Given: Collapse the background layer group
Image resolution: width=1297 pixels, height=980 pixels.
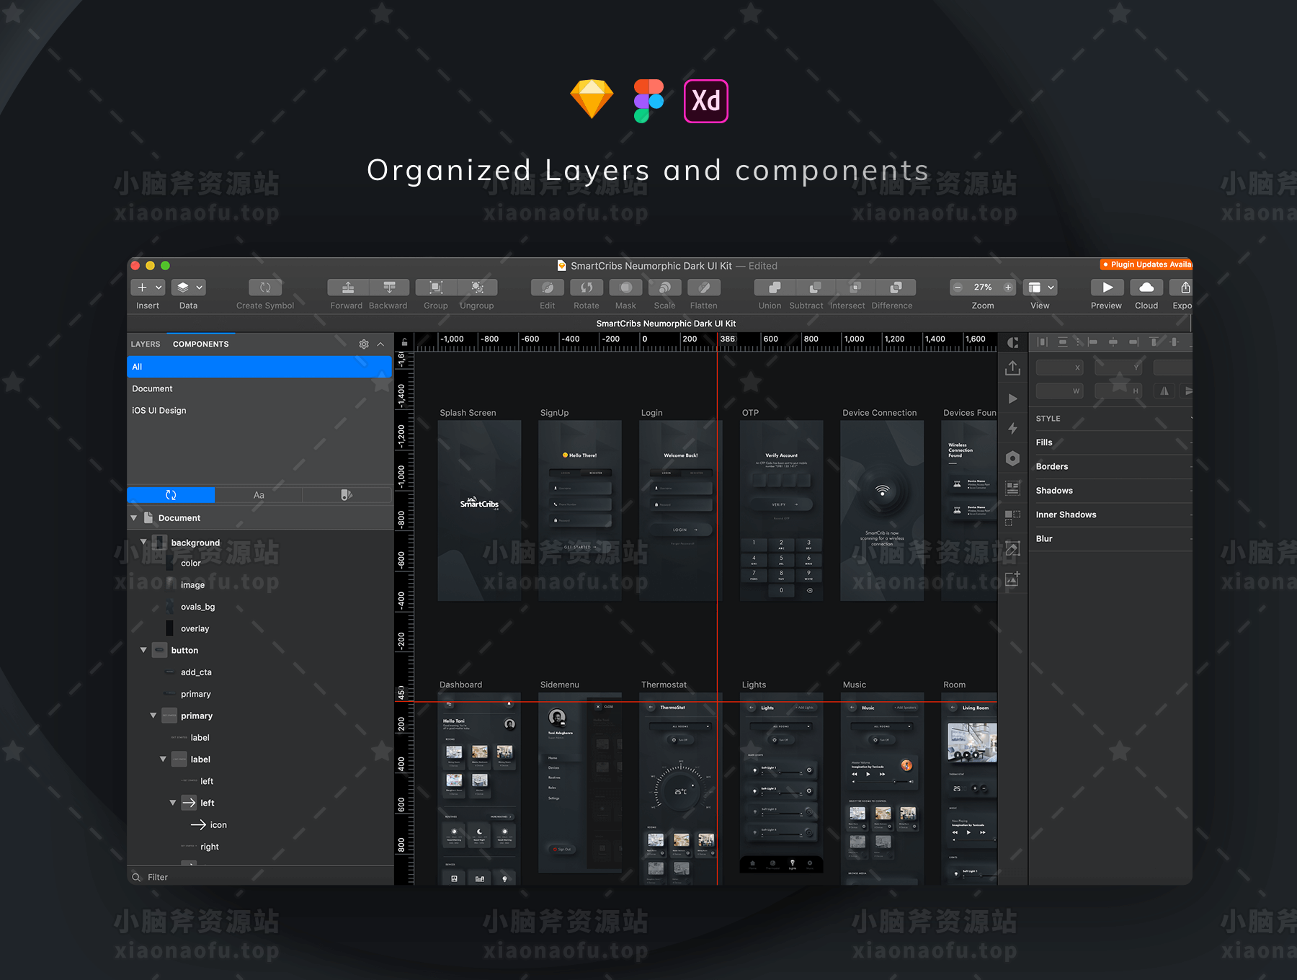Looking at the screenshot, I should pyautogui.click(x=143, y=542).
